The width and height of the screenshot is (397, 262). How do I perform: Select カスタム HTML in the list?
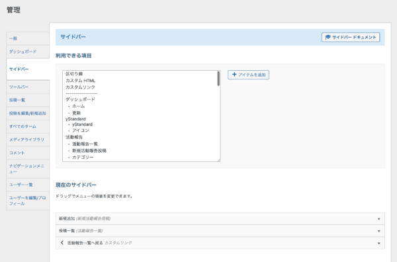point(81,81)
